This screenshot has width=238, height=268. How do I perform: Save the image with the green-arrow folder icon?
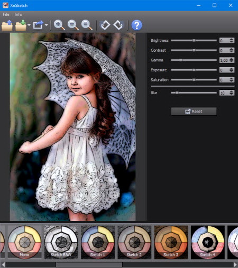tap(21, 25)
